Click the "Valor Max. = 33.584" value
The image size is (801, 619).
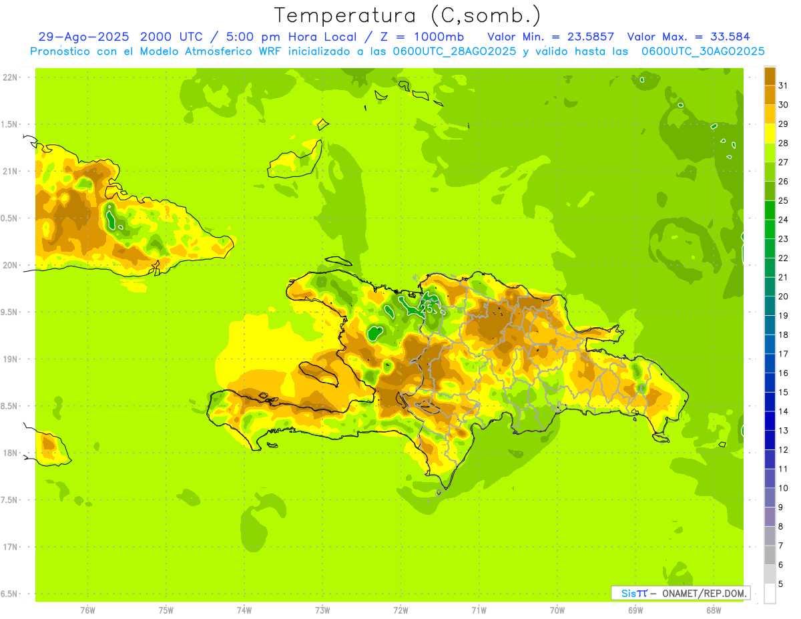688,37
